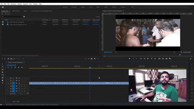The image size is (194, 109).
Task: Click New Item icon in Project panel
Action: [95, 59]
